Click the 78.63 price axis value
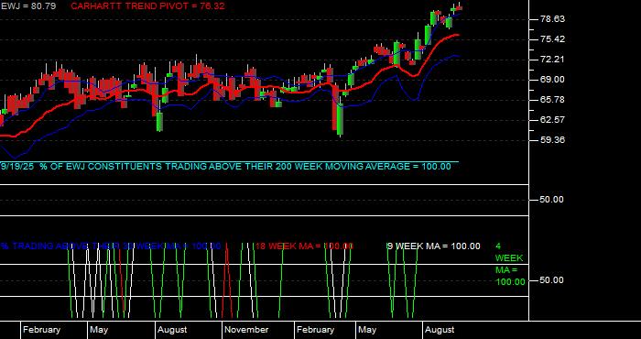 pos(553,19)
